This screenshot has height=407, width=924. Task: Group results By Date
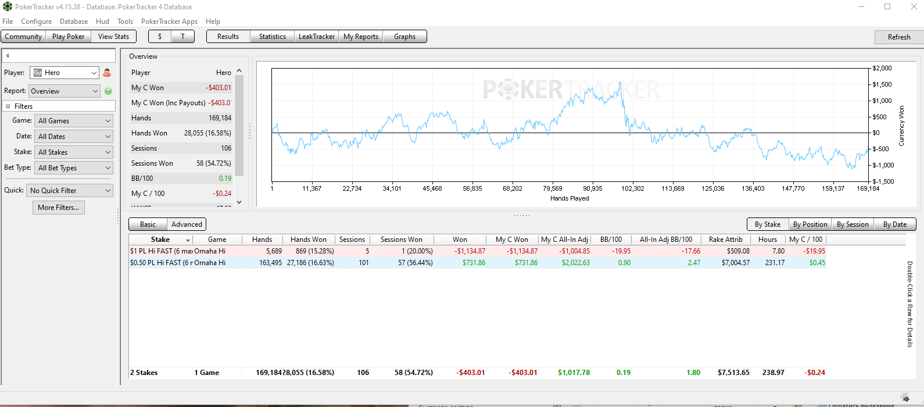(x=895, y=224)
